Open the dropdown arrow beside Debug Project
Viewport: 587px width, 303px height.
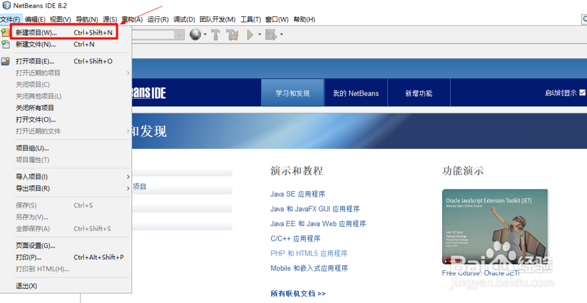pyautogui.click(x=282, y=35)
